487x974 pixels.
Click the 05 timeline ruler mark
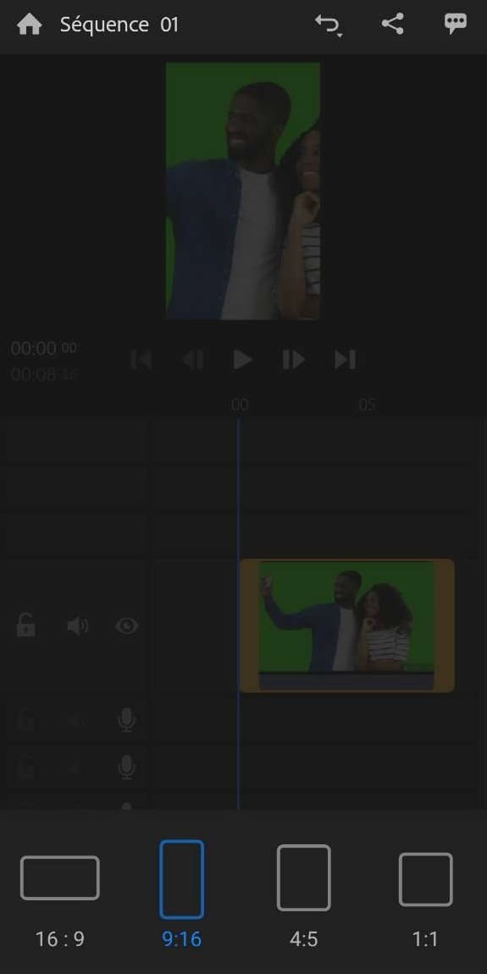pyautogui.click(x=367, y=405)
